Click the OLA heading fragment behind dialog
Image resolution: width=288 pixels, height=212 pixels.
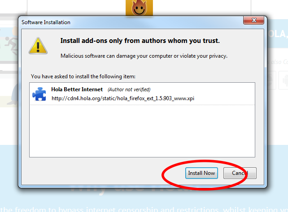(278, 34)
